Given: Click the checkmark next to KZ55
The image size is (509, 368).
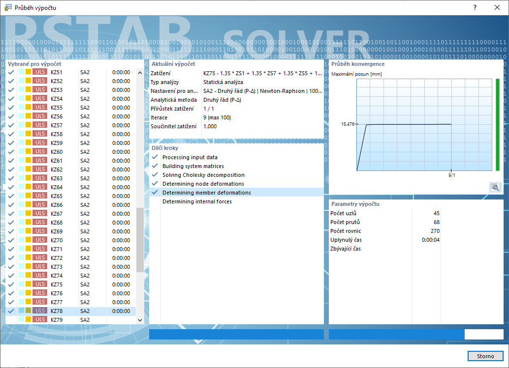Looking at the screenshot, I should click(11, 108).
